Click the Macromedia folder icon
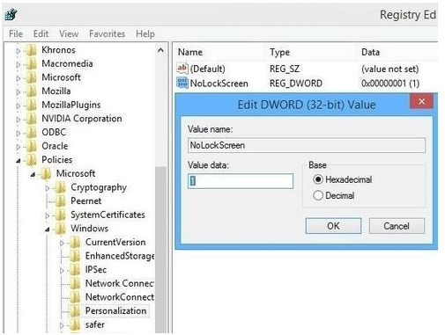Image resolution: width=445 pixels, height=335 pixels. coord(31,63)
